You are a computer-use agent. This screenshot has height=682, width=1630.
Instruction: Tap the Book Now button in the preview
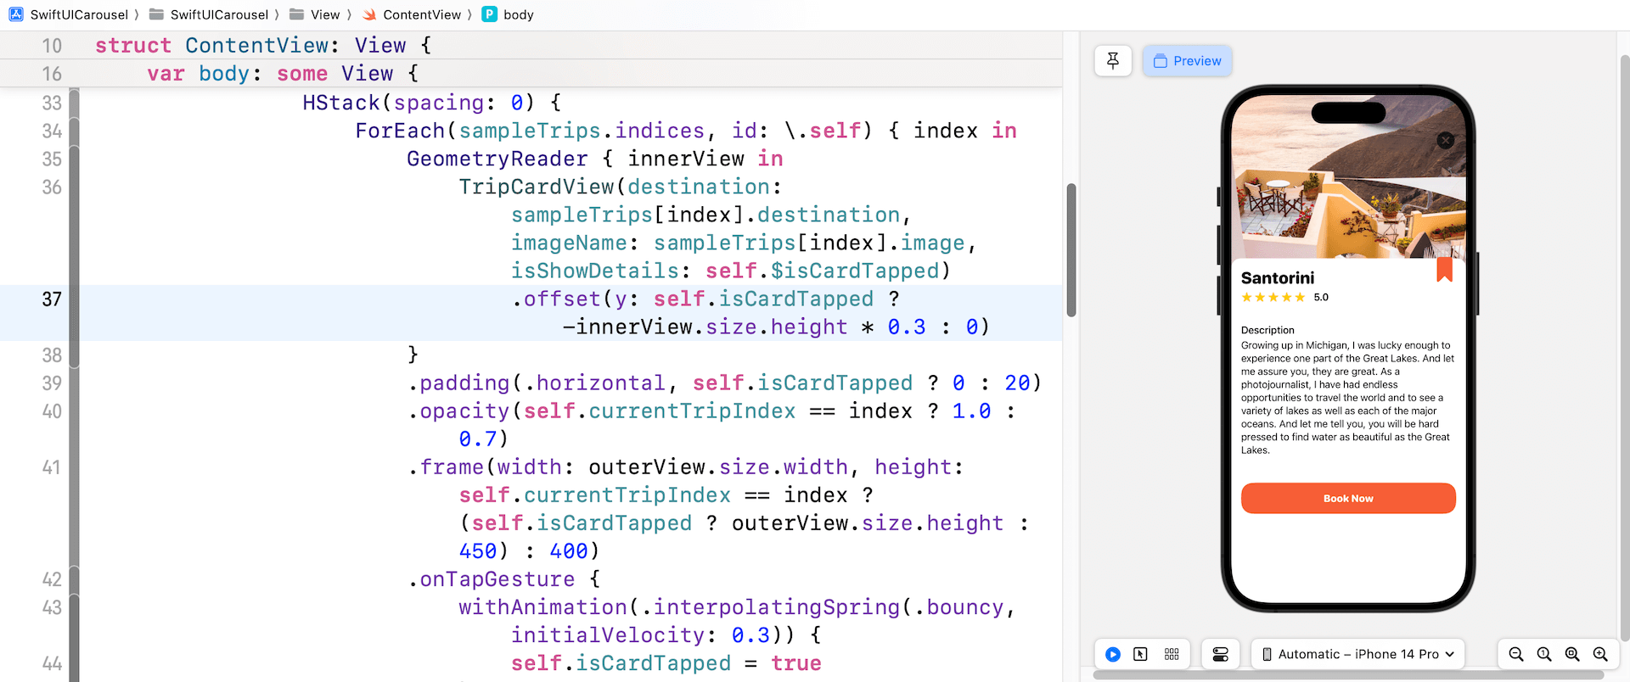pyautogui.click(x=1348, y=498)
